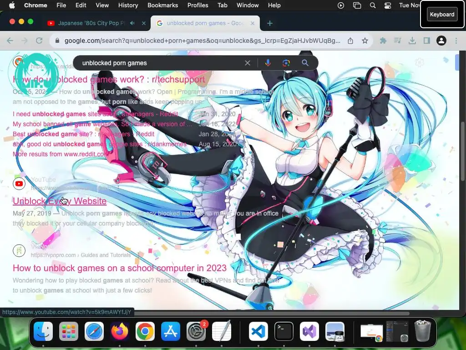Open the Chrome profile avatar
This screenshot has width=466, height=350.
tap(441, 41)
